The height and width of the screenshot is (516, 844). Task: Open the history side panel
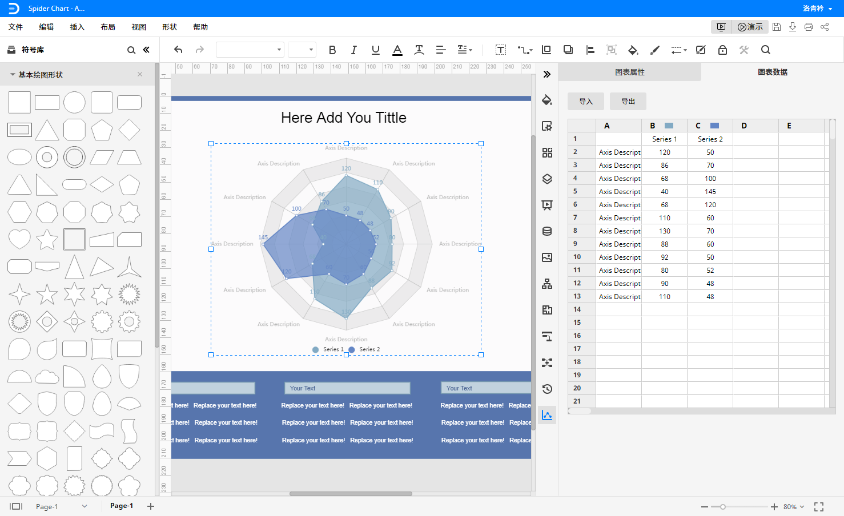(x=546, y=389)
